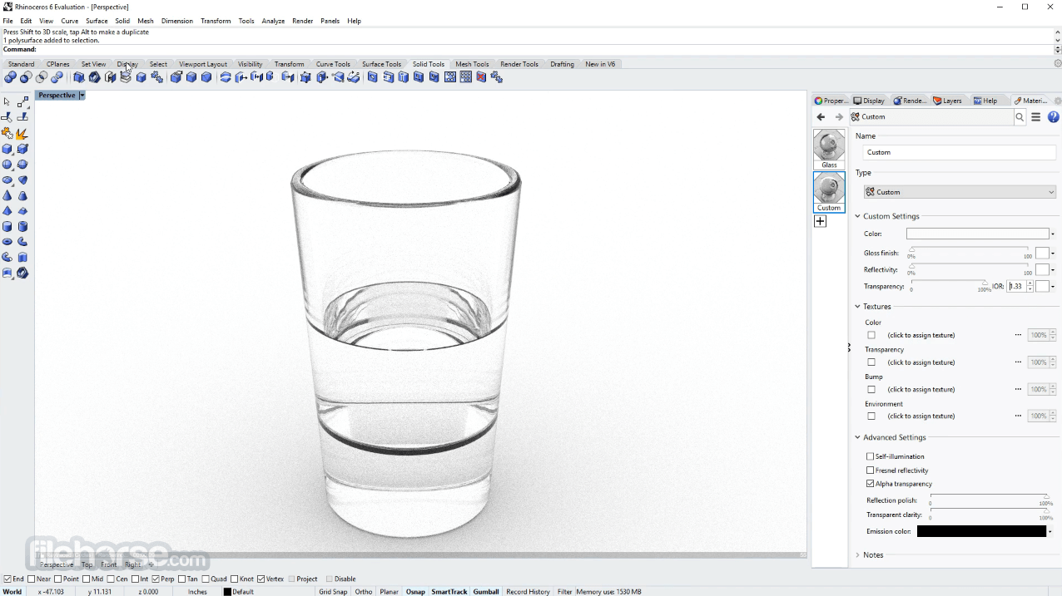Open the Surface menu
Screen dimensions: 1062x596
pos(97,21)
